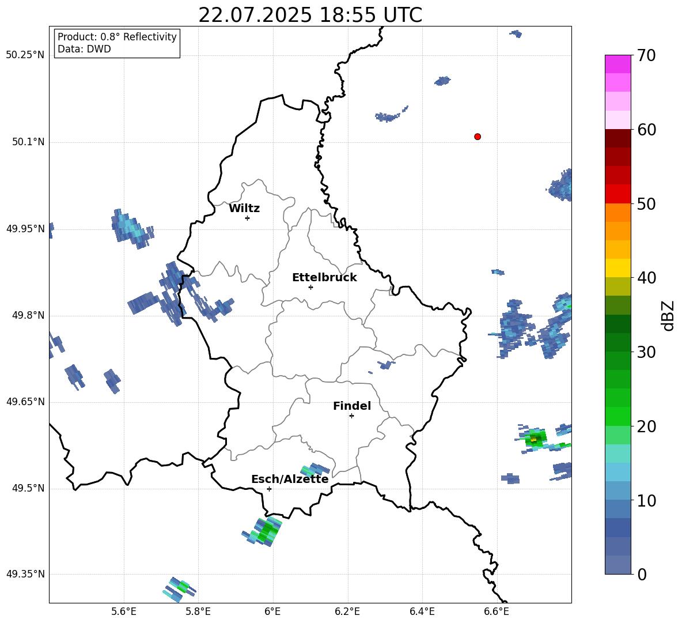Click the plus marker under Wiltz
Image resolution: width=682 pixels, height=623 pixels.
(248, 218)
